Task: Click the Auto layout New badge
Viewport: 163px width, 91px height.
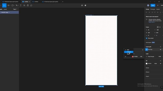Action: (153, 42)
